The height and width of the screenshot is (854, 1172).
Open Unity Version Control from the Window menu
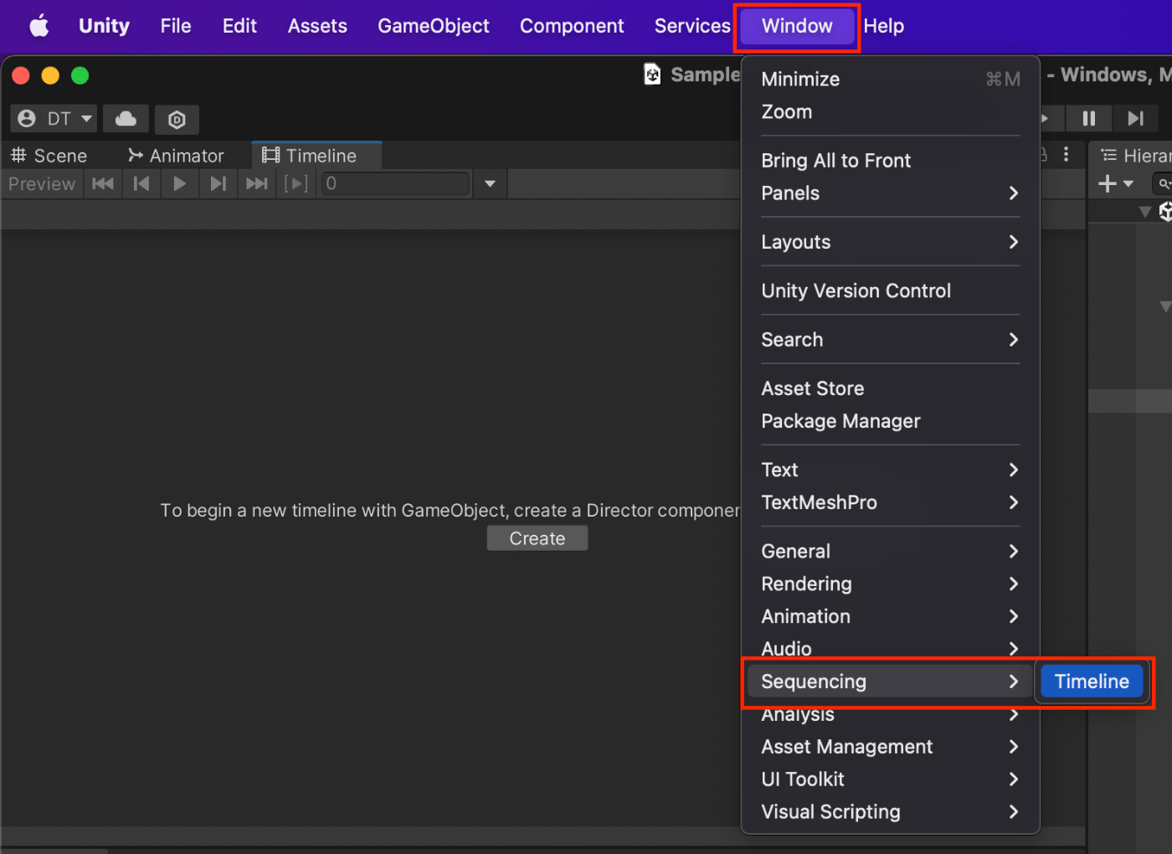click(891, 291)
